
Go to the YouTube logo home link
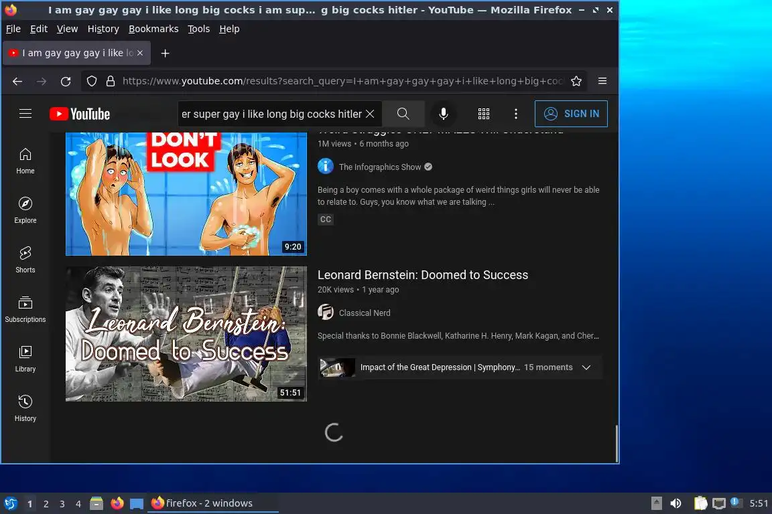80,114
